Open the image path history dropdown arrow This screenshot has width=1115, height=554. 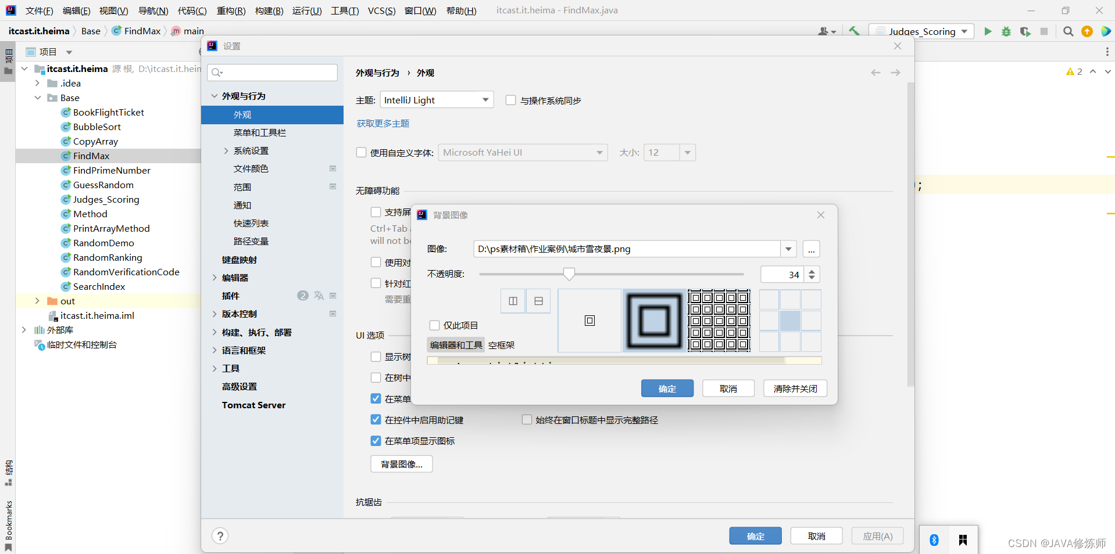[788, 249]
